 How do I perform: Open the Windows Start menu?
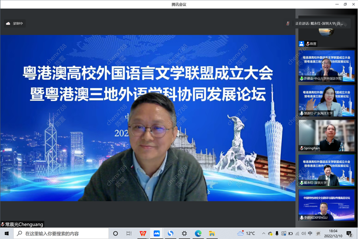[7, 233]
